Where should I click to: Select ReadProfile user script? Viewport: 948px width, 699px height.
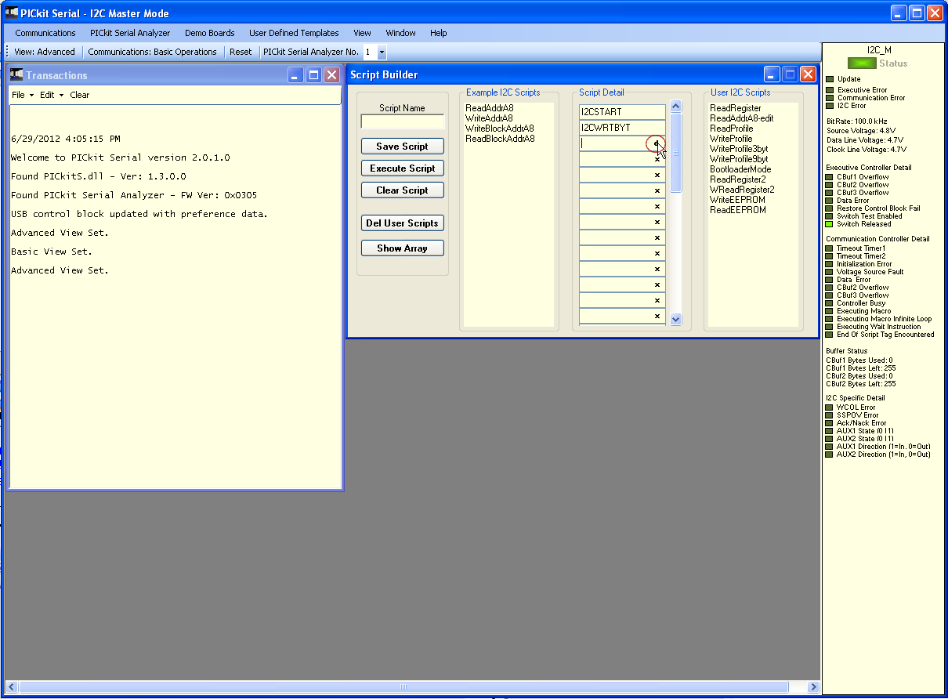coord(732,129)
